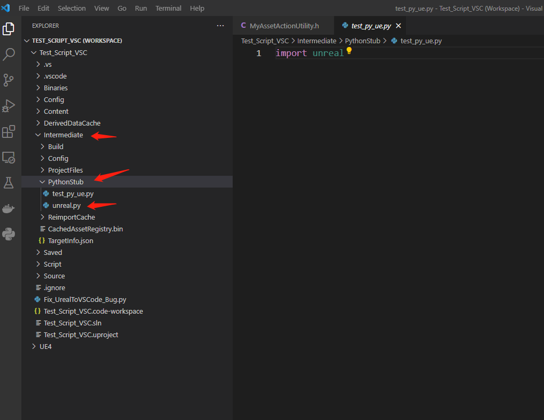Expand the .vs folder
This screenshot has height=420, width=544.
pos(38,65)
